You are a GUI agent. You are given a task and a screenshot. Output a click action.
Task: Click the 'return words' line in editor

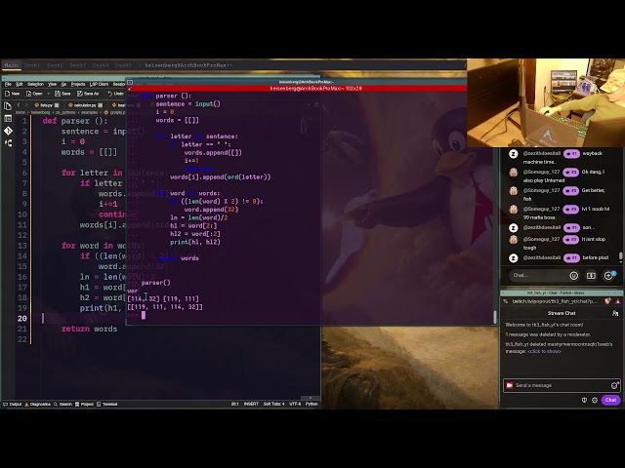pyautogui.click(x=89, y=329)
